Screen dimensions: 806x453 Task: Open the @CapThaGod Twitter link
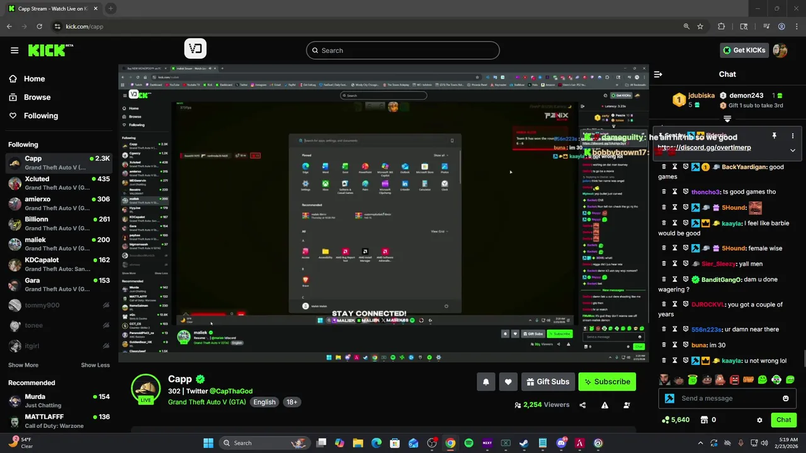[231, 391]
